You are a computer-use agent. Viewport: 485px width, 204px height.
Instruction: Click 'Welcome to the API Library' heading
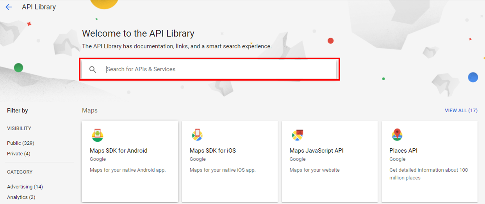pos(138,33)
